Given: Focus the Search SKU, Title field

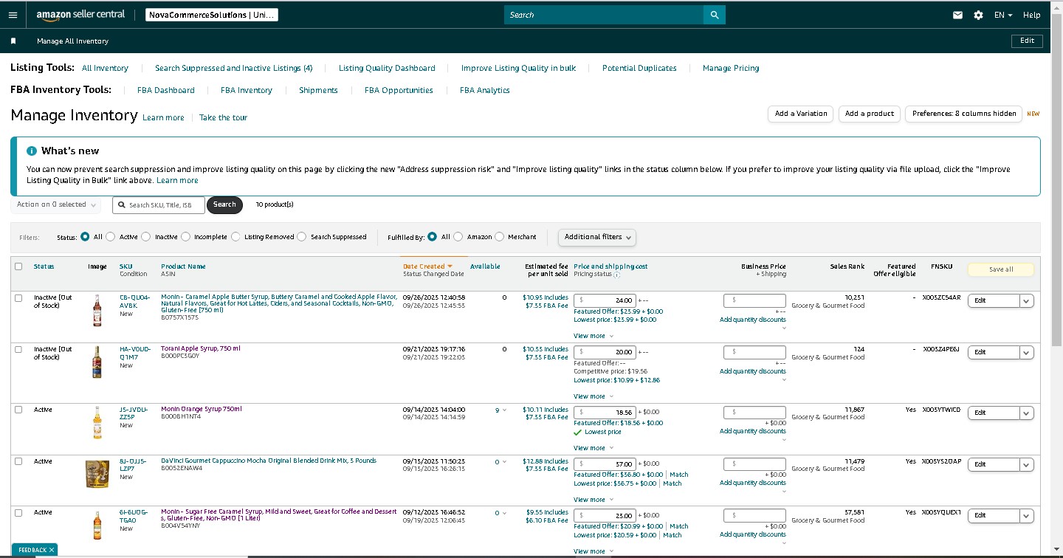Looking at the screenshot, I should (x=159, y=204).
